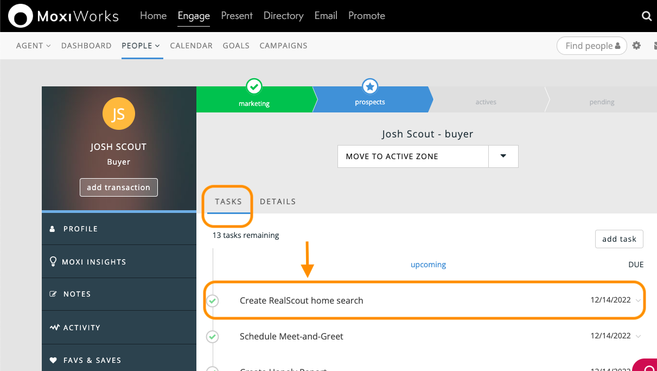Open Email in top navigation
Screen dimensions: 657x371
[326, 16]
